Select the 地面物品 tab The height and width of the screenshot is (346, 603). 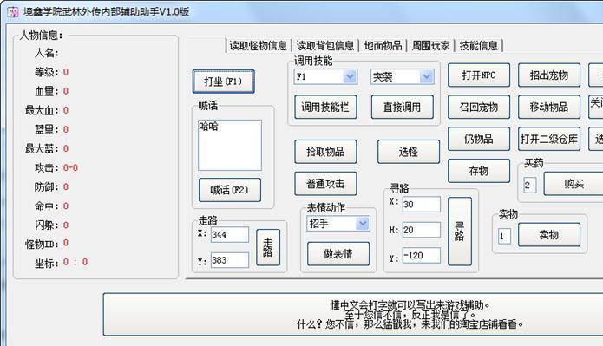click(x=383, y=46)
